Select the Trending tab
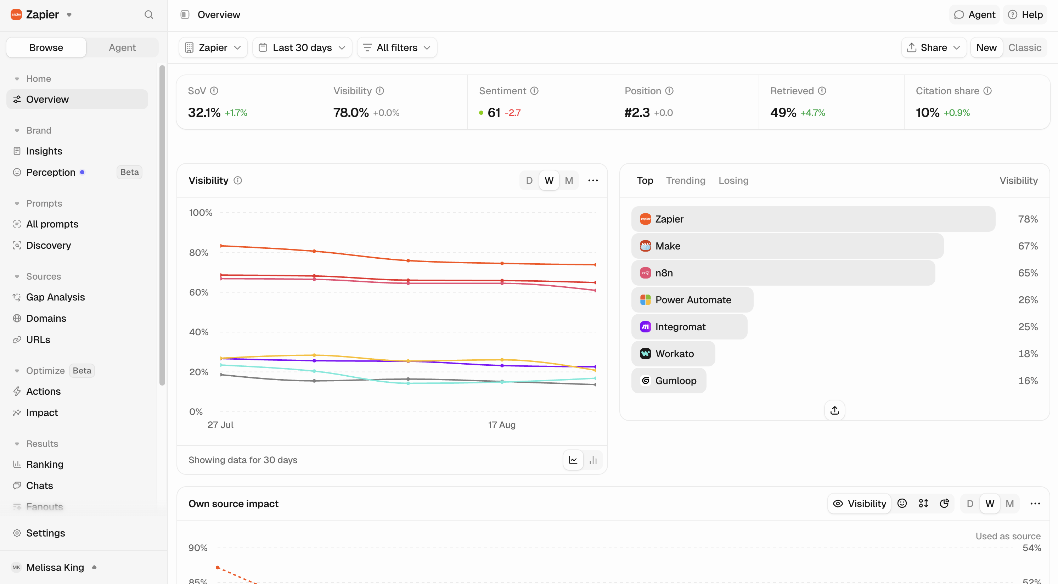 pyautogui.click(x=686, y=180)
